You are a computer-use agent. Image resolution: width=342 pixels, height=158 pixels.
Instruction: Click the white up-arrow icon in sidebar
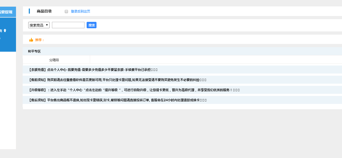click(x=5, y=31)
